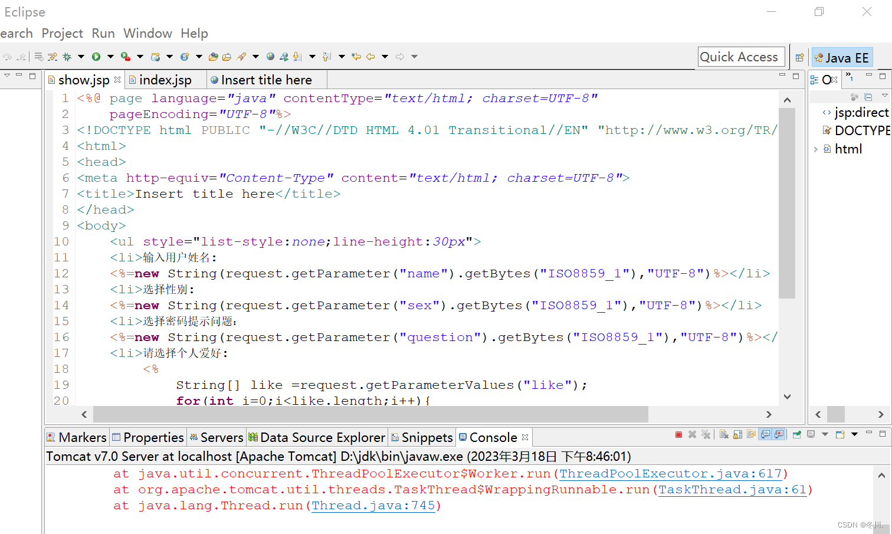The height and width of the screenshot is (534, 892).
Task: Open the Run menu
Action: 103,34
